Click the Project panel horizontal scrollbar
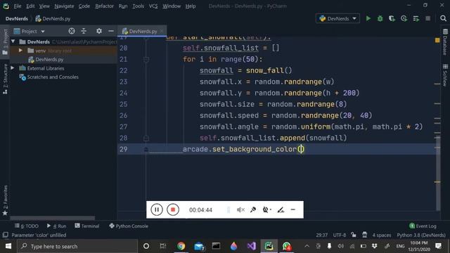The width and height of the screenshot is (450, 253). (x=52, y=218)
